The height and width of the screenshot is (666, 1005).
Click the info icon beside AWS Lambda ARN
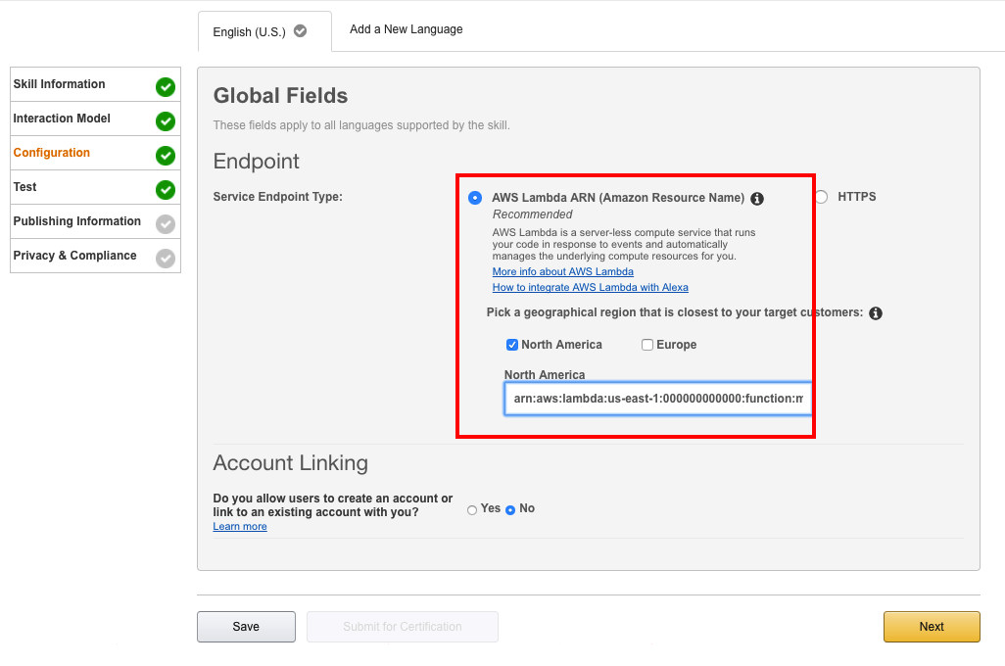[757, 199]
